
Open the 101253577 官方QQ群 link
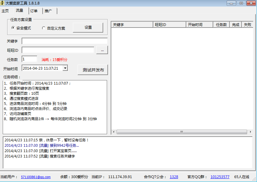point(220,177)
